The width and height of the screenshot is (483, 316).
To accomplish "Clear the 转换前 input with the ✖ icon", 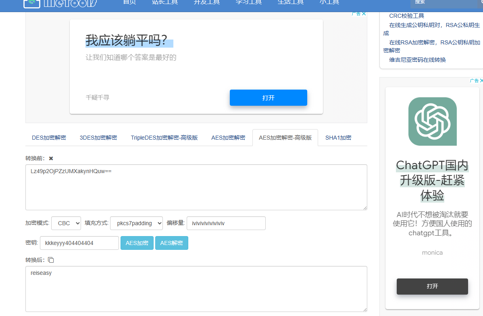I will click(51, 159).
